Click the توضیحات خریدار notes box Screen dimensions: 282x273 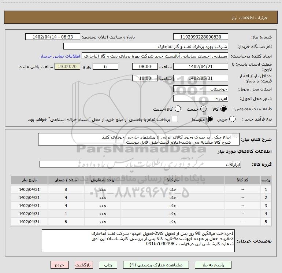tap(138, 241)
